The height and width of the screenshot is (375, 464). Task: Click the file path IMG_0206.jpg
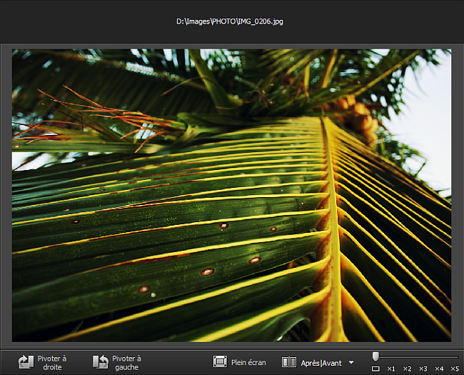[x=230, y=21]
